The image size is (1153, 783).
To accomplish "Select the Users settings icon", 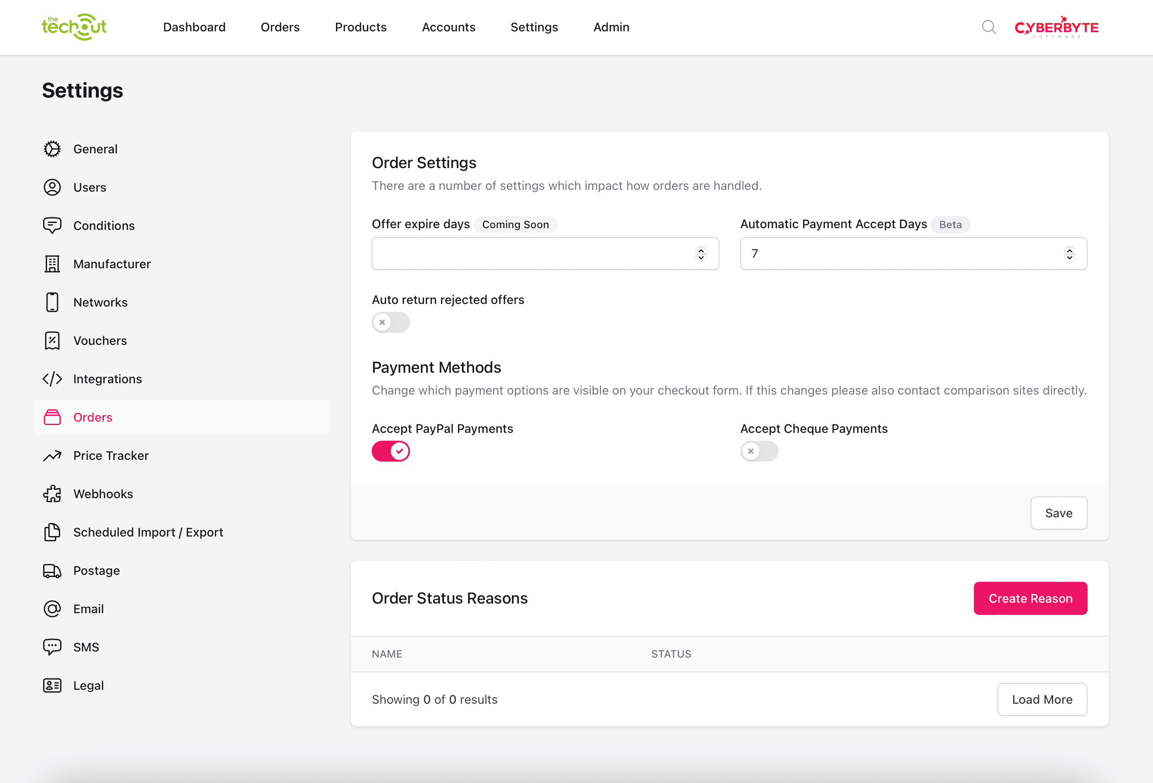I will [x=52, y=187].
